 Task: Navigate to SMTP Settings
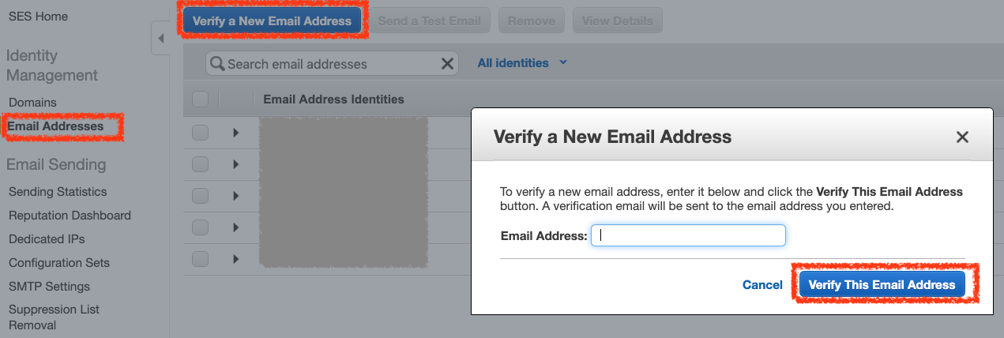click(49, 287)
